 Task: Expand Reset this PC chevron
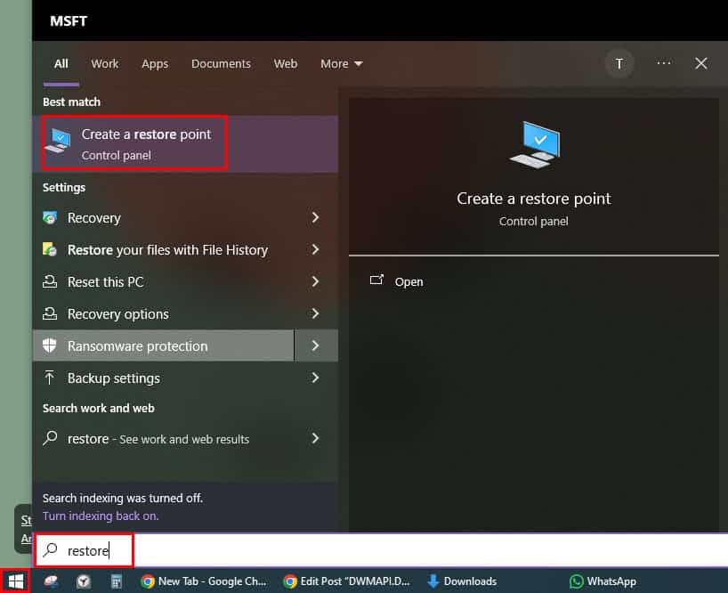[x=316, y=281]
